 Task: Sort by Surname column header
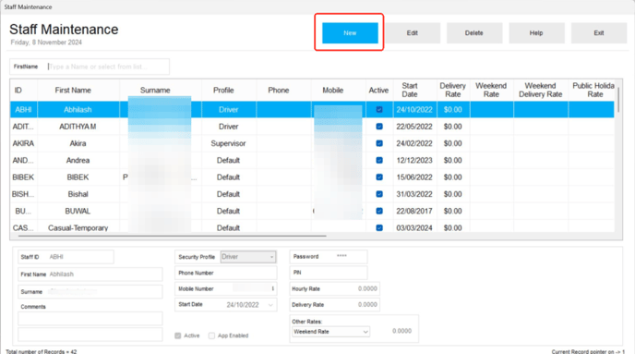pos(161,90)
